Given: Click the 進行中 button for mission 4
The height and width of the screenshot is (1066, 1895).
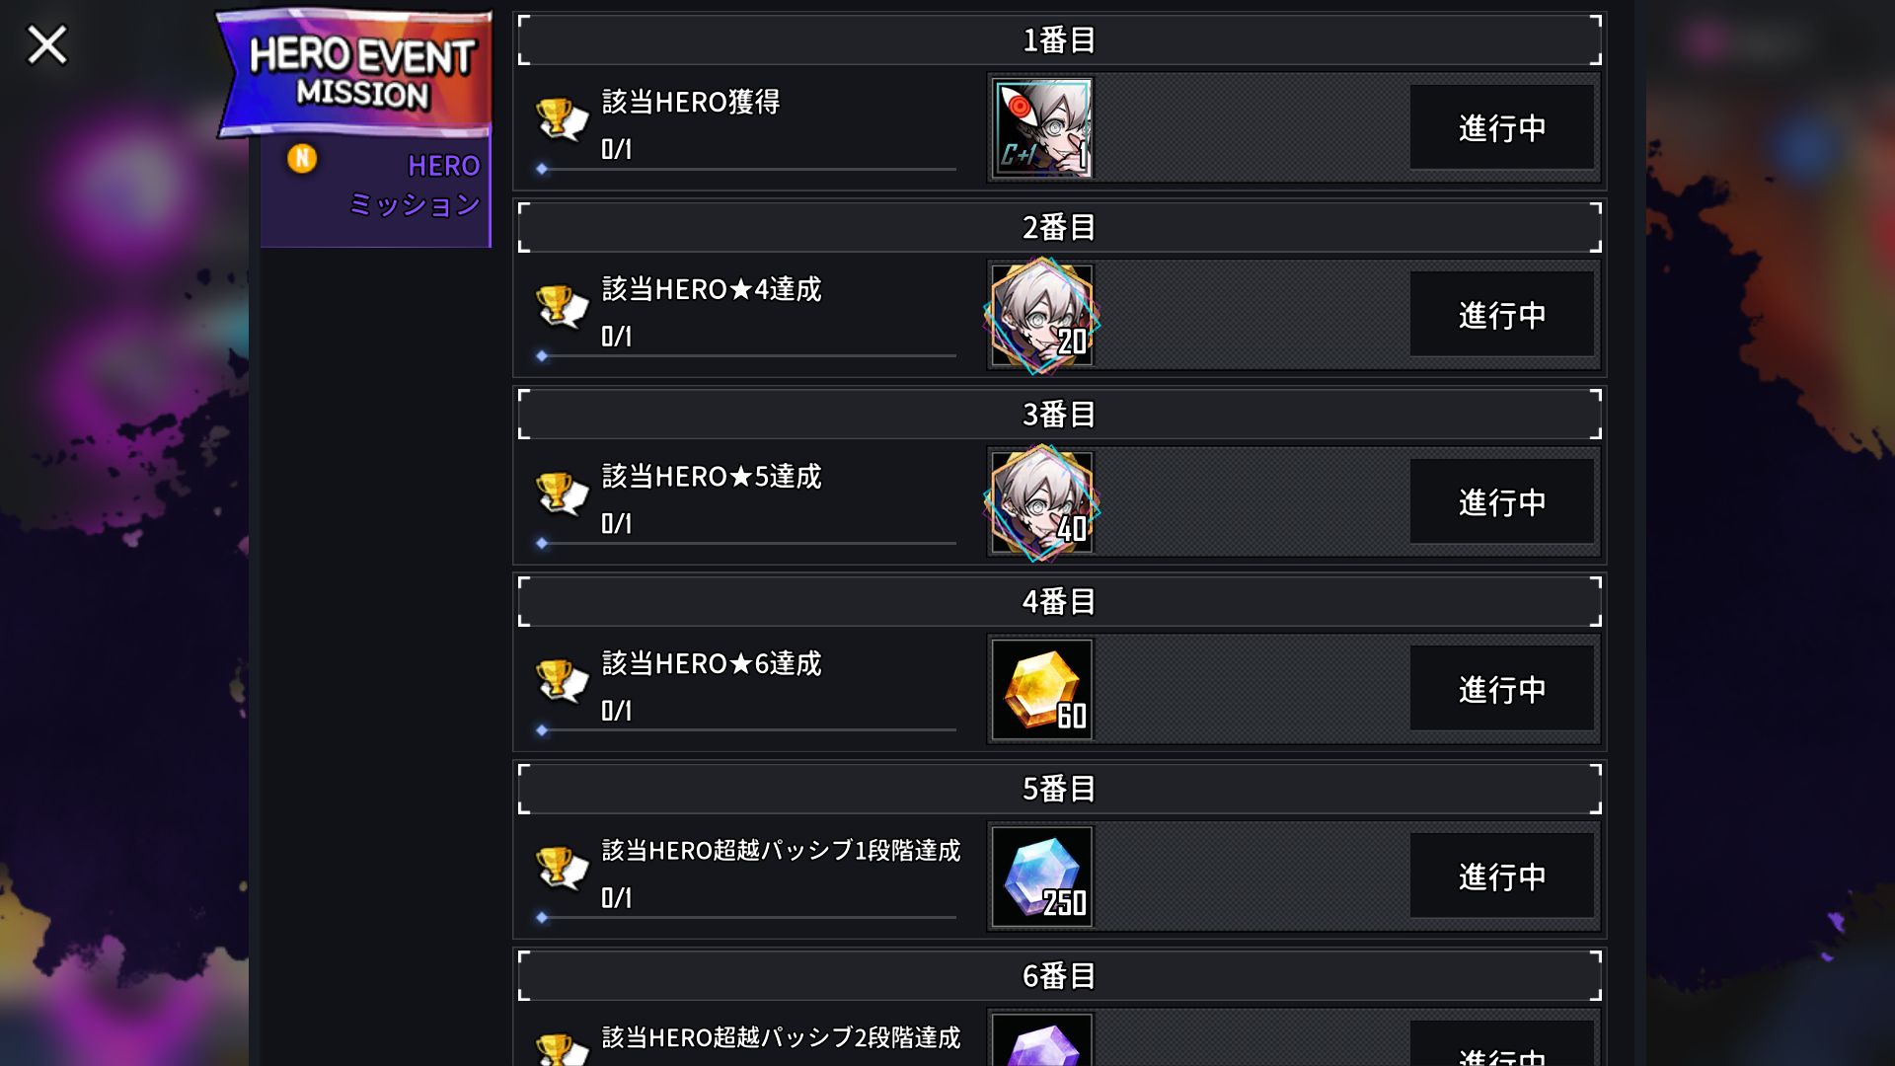Looking at the screenshot, I should point(1501,689).
